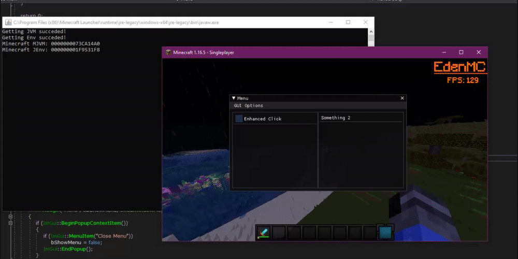Click the Minecraft MJVM address line
Image resolution: width=518 pixels, height=259 pixels.
coord(51,44)
